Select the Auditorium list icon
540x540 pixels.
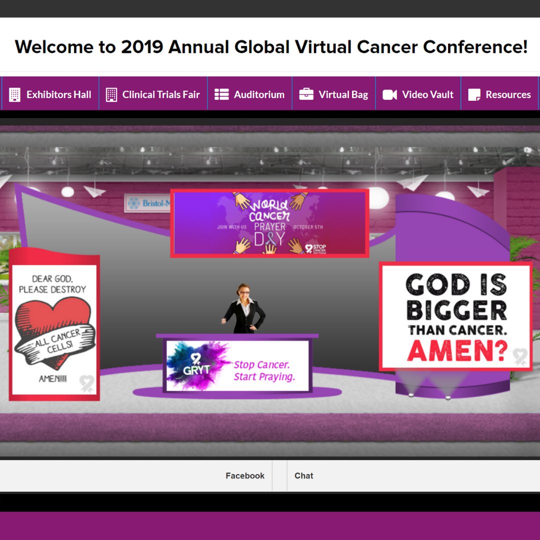[x=221, y=93]
